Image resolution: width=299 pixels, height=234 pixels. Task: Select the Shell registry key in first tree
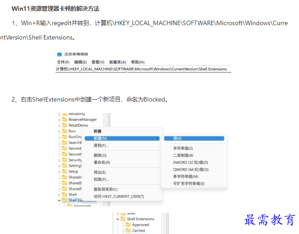point(73,194)
